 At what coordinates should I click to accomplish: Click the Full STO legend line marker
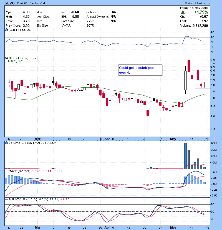6,199
